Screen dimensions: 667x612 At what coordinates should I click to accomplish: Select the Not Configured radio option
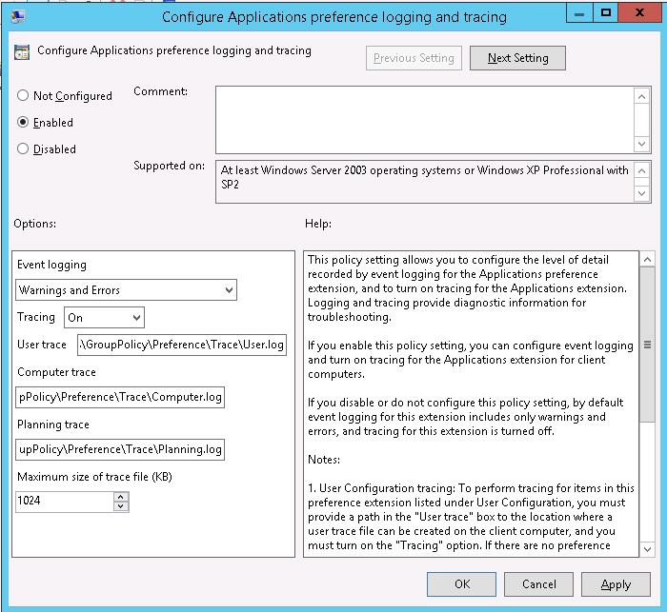click(x=24, y=96)
